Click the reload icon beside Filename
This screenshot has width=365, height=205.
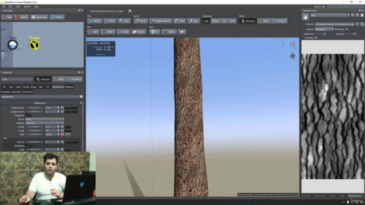(362, 24)
